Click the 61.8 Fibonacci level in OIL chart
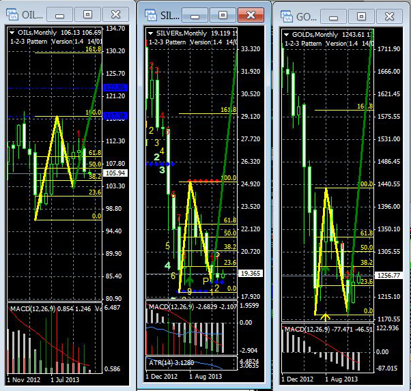The width and height of the screenshot is (411, 391). 95,153
